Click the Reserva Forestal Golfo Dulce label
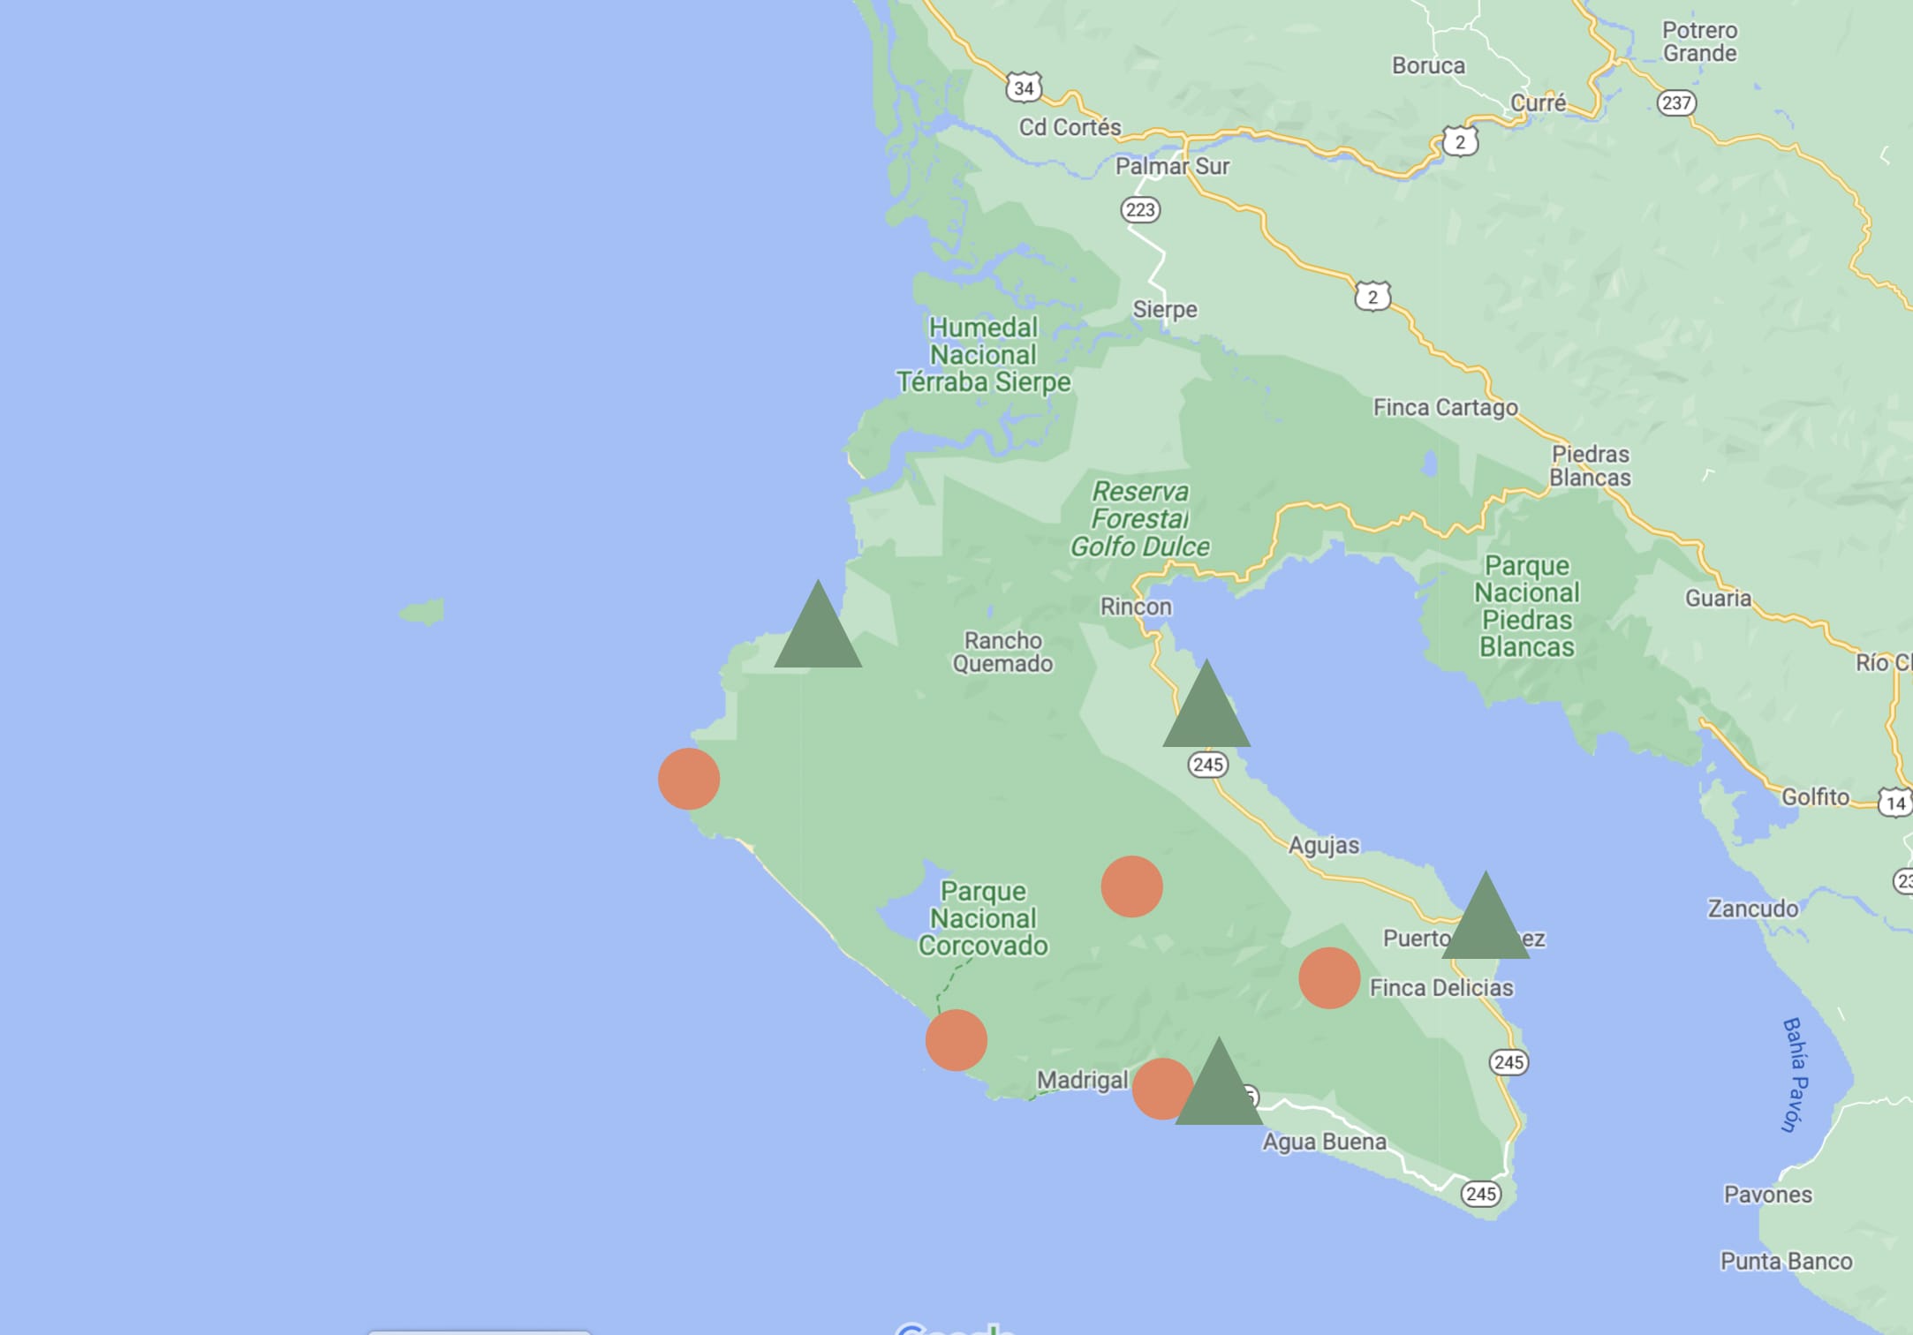Viewport: 1913px width, 1335px height. 1139,519
